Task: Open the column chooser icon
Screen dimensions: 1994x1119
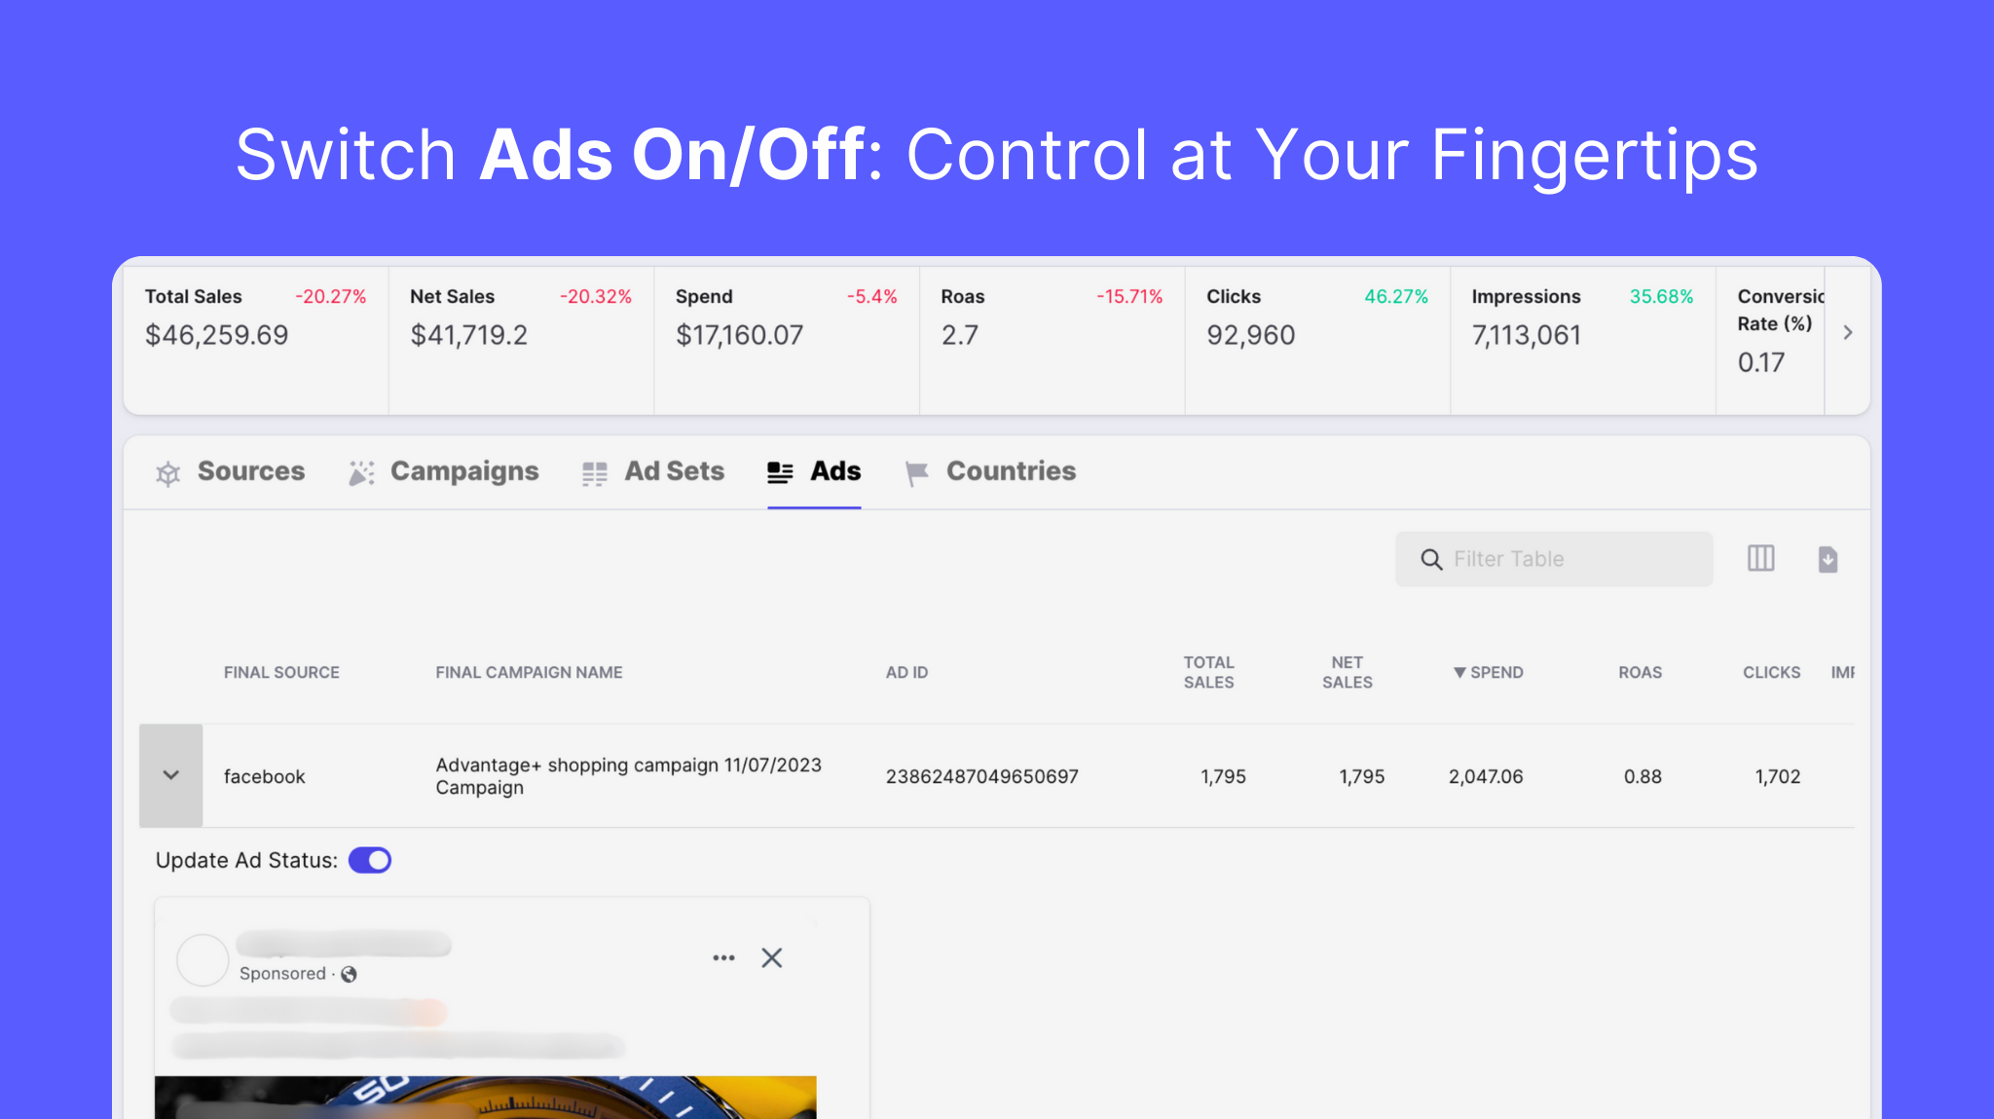Action: point(1760,558)
